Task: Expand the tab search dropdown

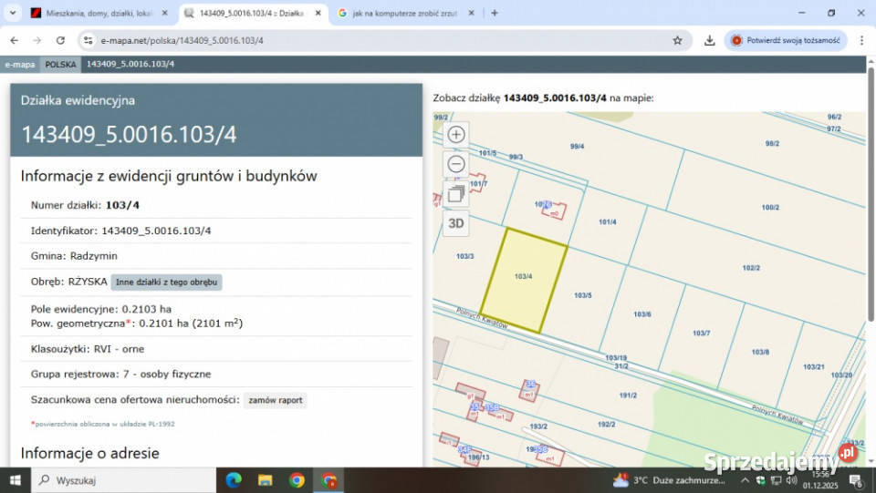Action: point(12,13)
